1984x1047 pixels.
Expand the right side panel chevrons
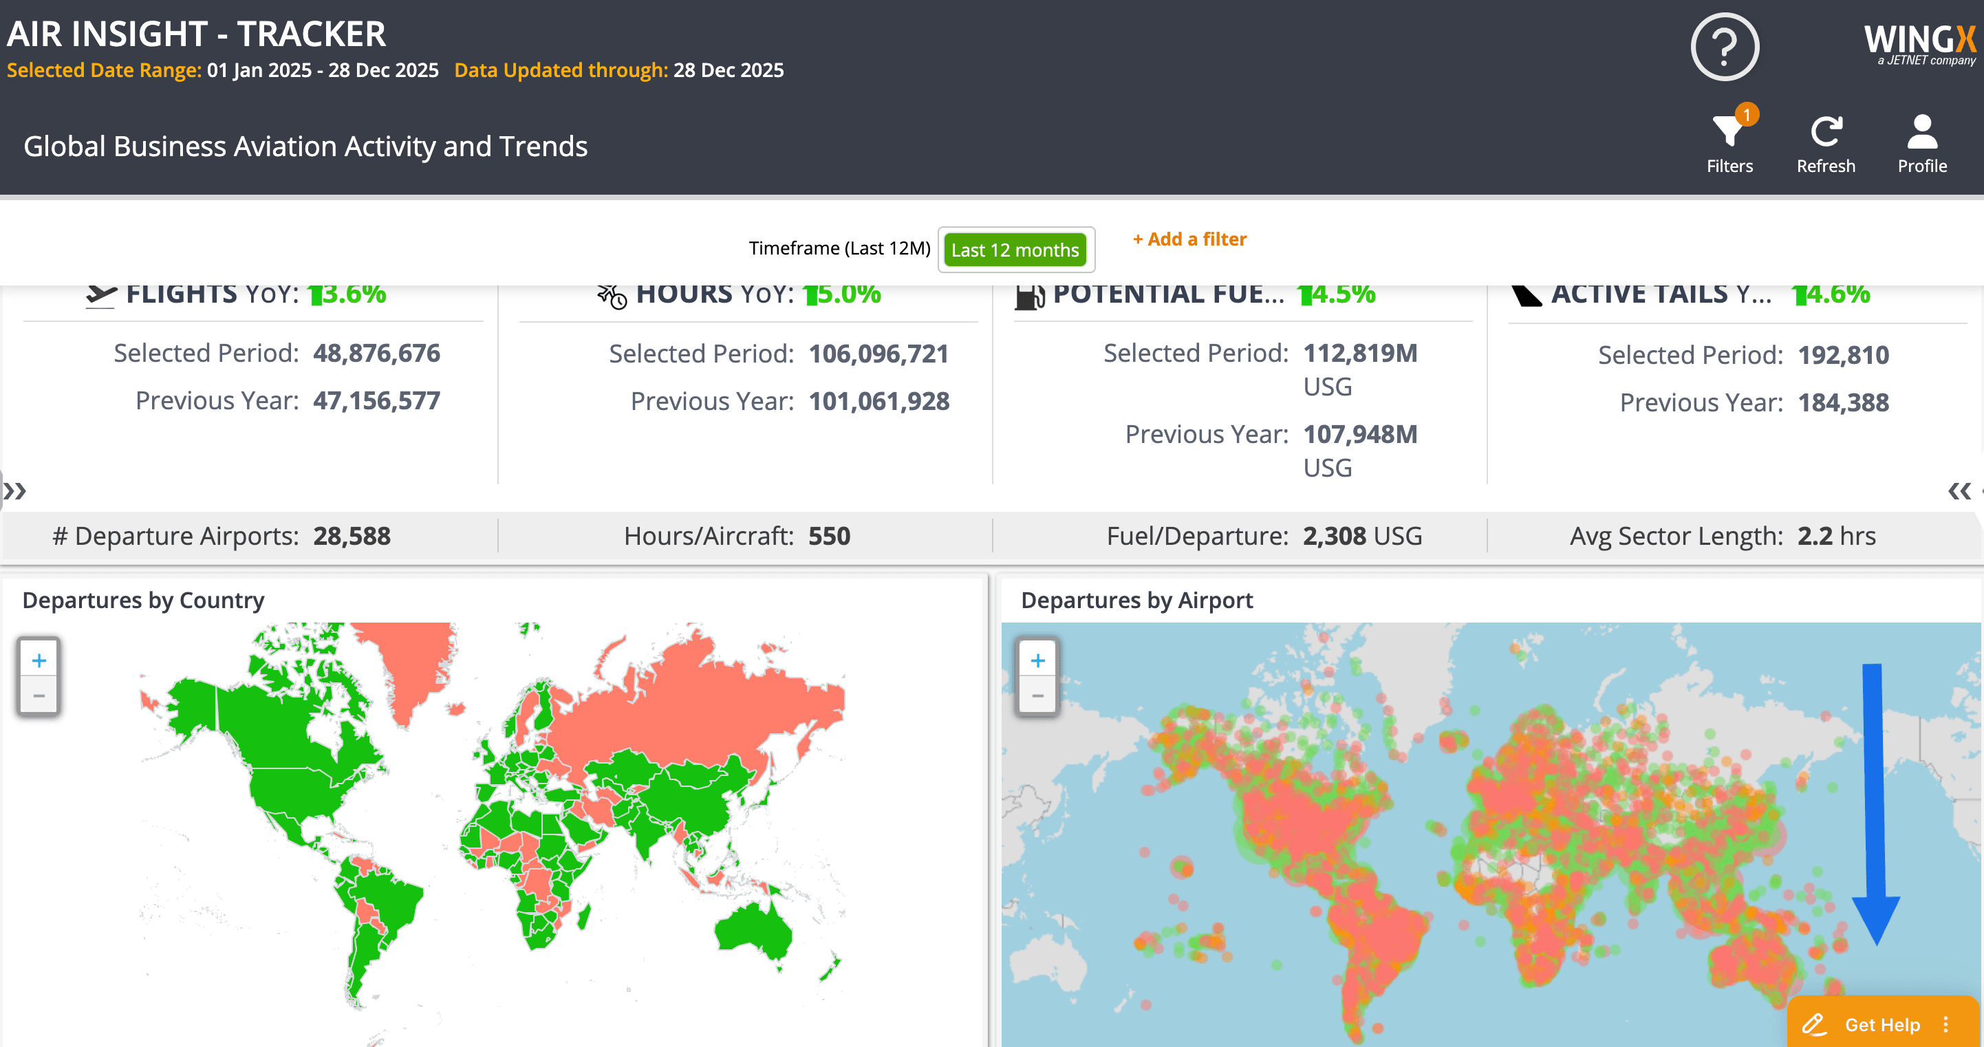click(1959, 490)
